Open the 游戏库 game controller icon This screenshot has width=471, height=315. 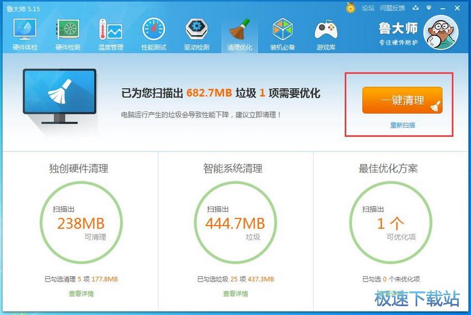pyautogui.click(x=326, y=34)
